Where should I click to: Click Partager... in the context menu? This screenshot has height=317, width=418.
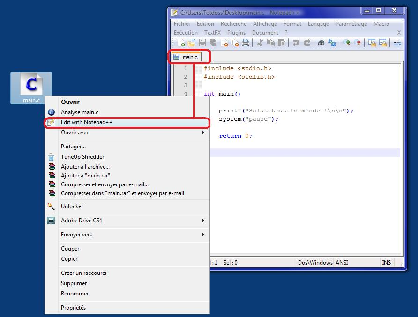pos(127,147)
